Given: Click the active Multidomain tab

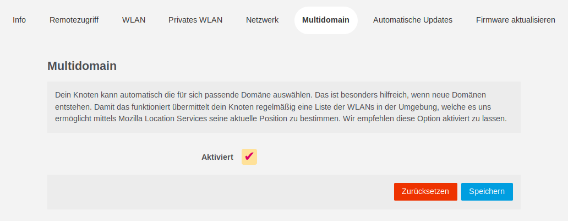Looking at the screenshot, I should coord(326,20).
